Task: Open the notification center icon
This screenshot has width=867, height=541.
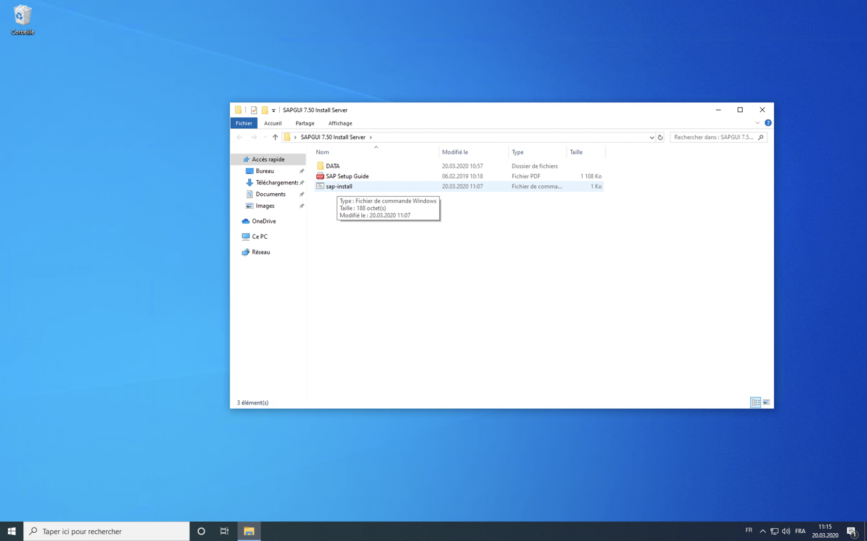Action: click(x=852, y=531)
